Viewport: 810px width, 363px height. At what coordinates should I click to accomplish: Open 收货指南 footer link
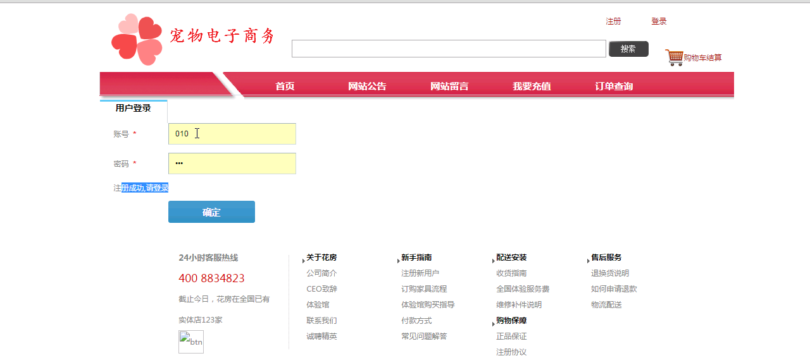(x=511, y=273)
